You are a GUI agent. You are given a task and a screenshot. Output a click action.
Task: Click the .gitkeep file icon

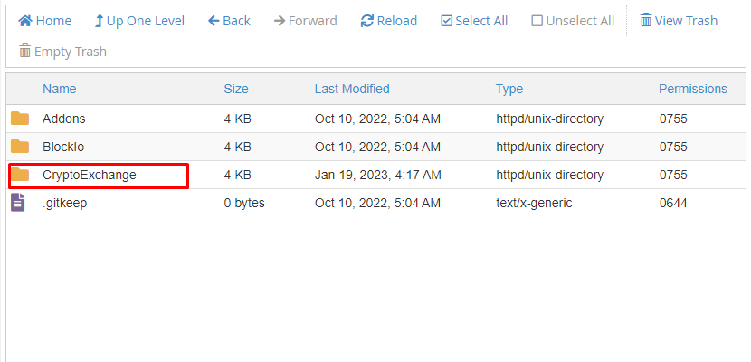pyautogui.click(x=18, y=203)
